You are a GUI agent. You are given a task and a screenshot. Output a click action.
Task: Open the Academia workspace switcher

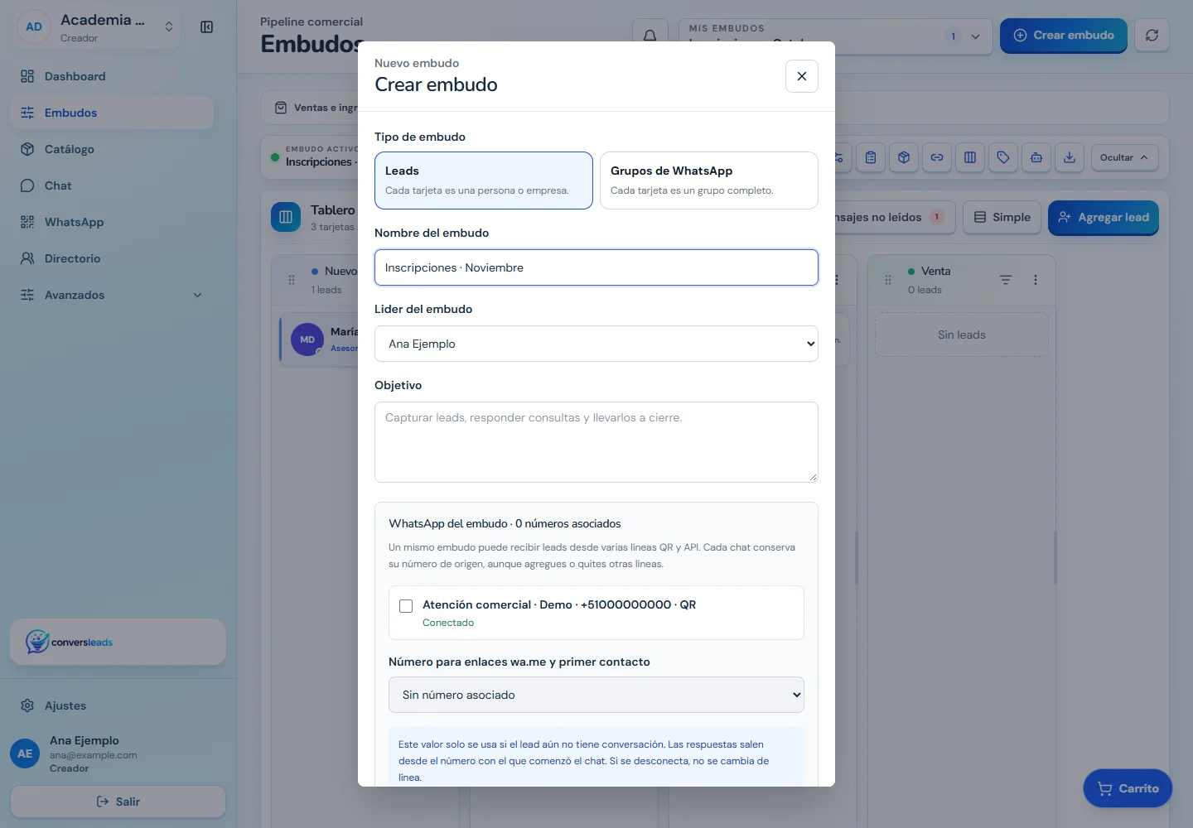98,27
